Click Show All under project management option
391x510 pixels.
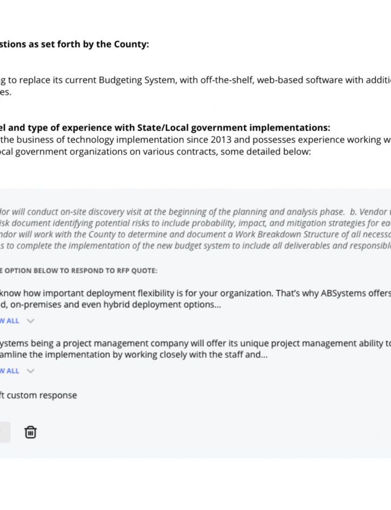(x=10, y=371)
